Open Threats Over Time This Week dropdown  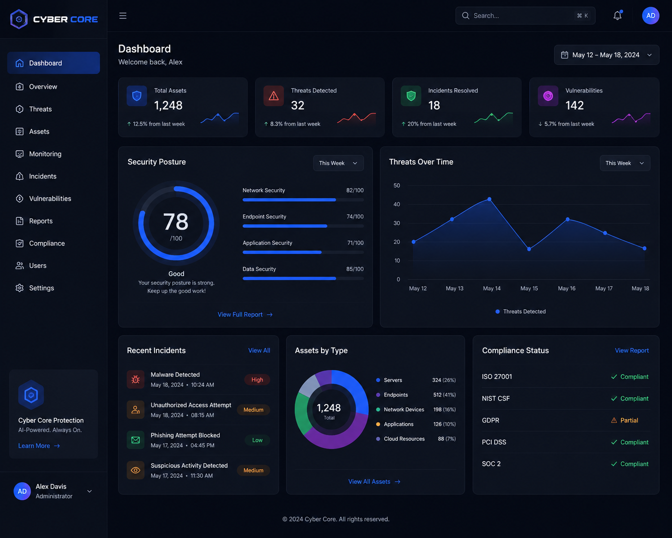[x=625, y=163]
